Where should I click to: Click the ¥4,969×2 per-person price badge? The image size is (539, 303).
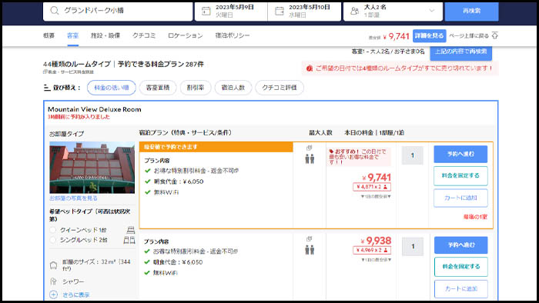(x=372, y=250)
